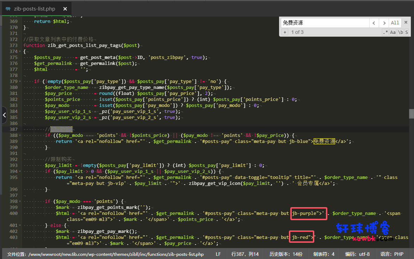
Task: Click jb-purple class text on line 400
Action: [x=304, y=213]
